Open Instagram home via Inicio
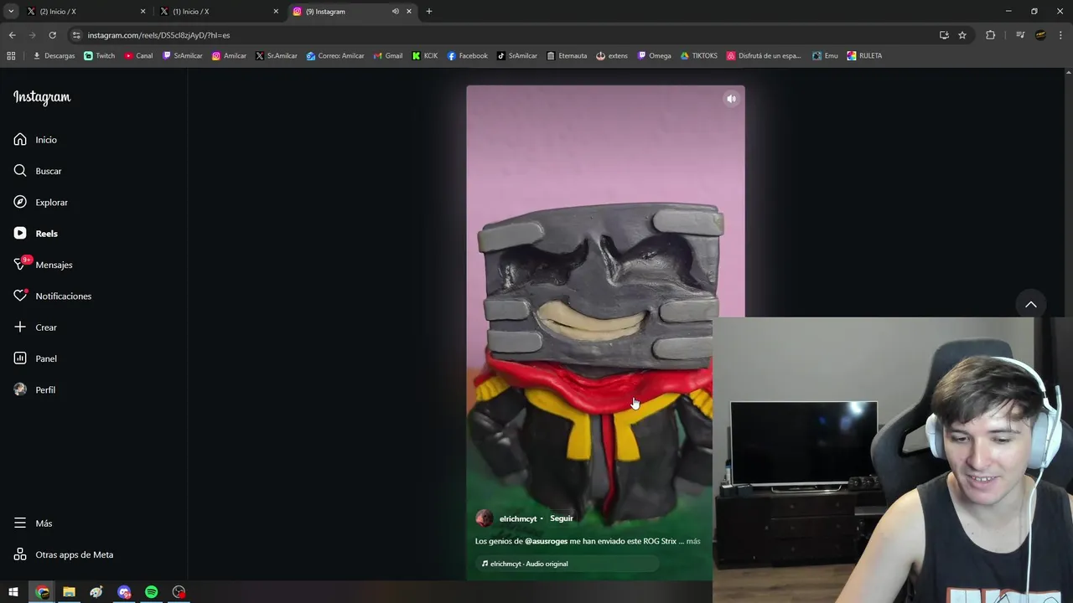The height and width of the screenshot is (603, 1073). (x=35, y=140)
